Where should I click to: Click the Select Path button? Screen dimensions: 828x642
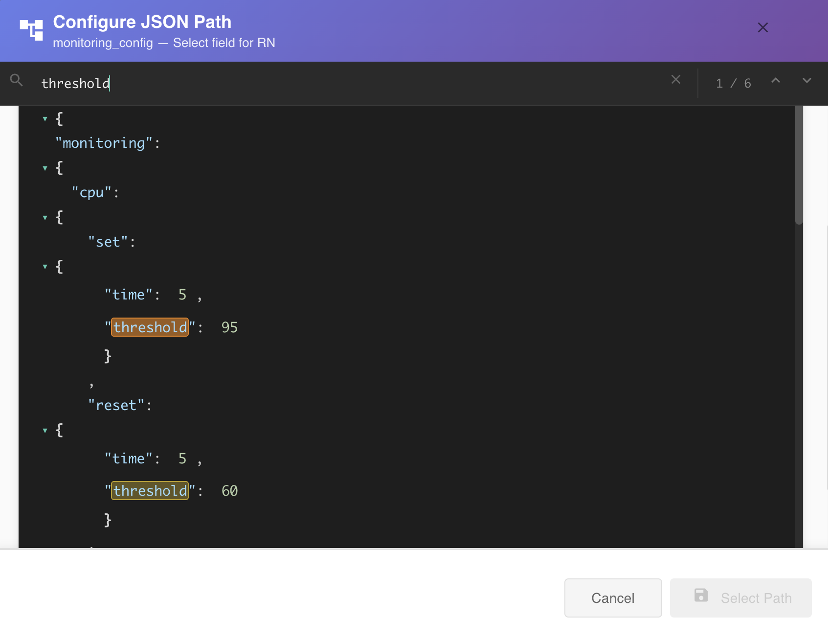(740, 598)
